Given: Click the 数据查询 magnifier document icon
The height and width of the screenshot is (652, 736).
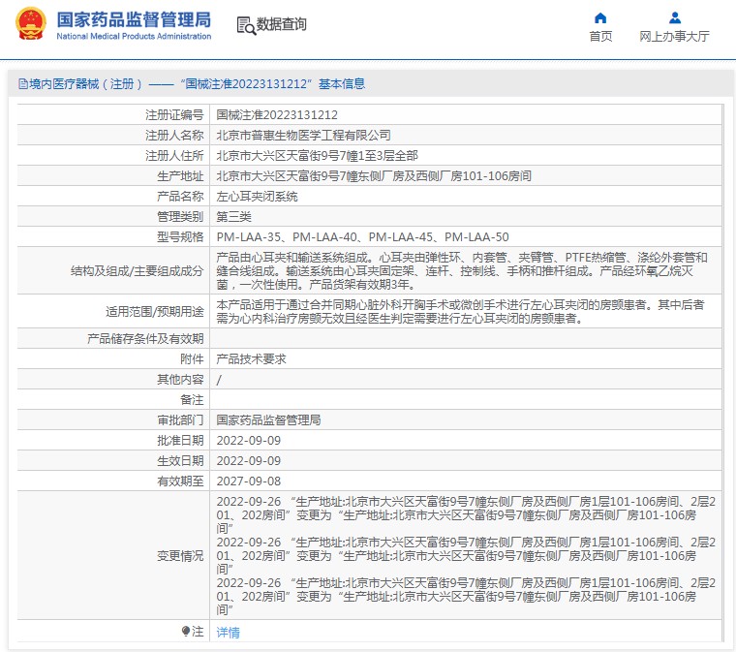Looking at the screenshot, I should coord(245,26).
